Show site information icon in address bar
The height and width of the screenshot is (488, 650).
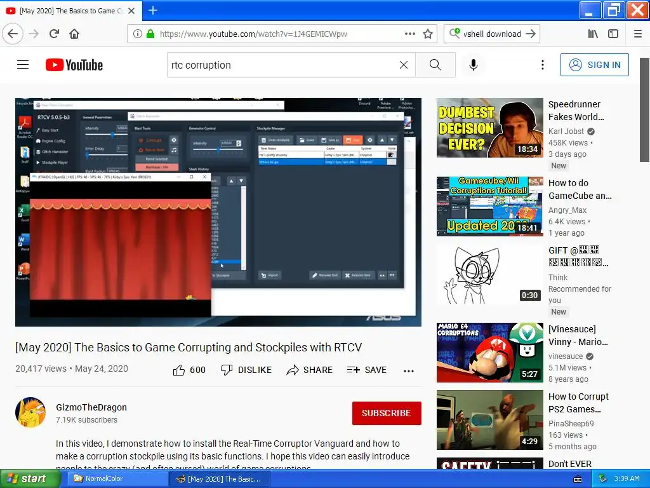[137, 34]
